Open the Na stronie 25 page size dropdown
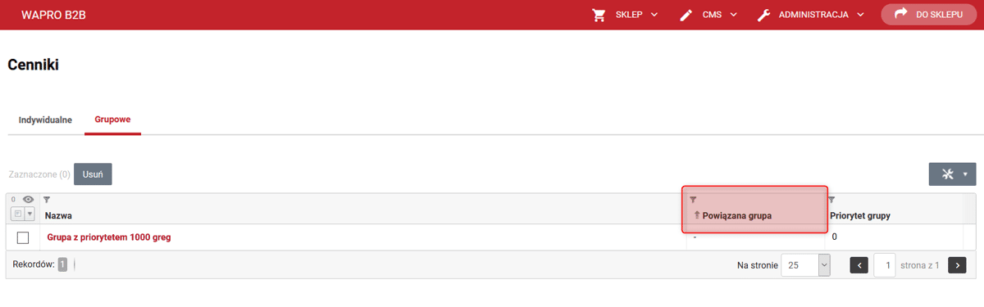 805,265
